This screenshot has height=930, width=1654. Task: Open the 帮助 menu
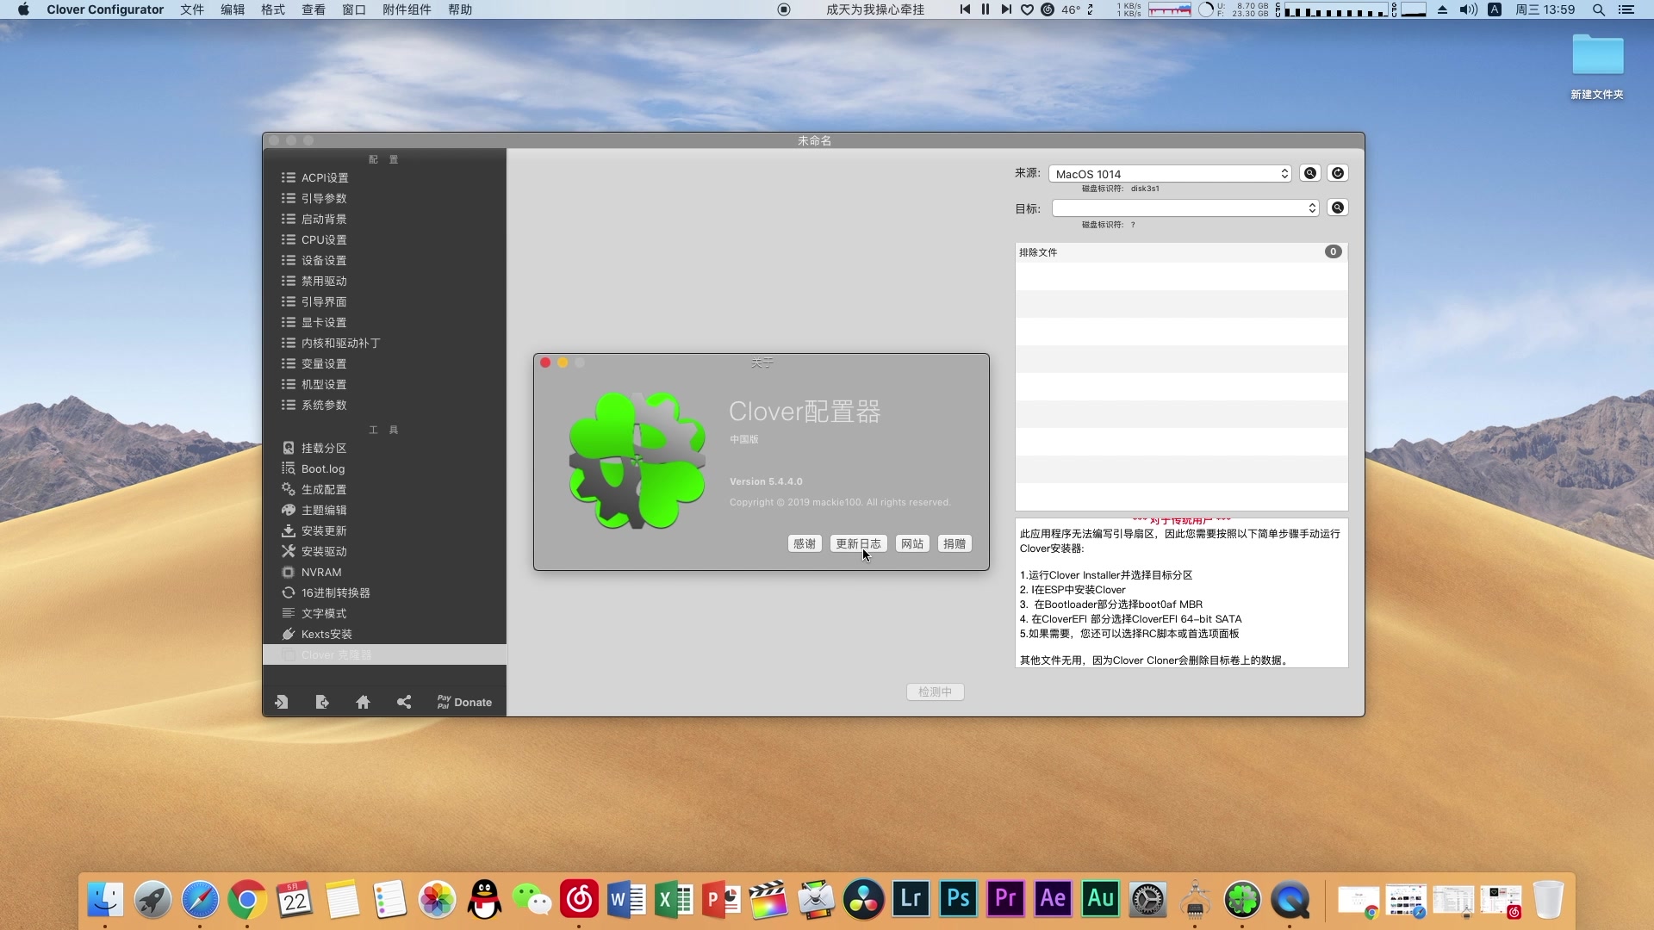click(460, 9)
